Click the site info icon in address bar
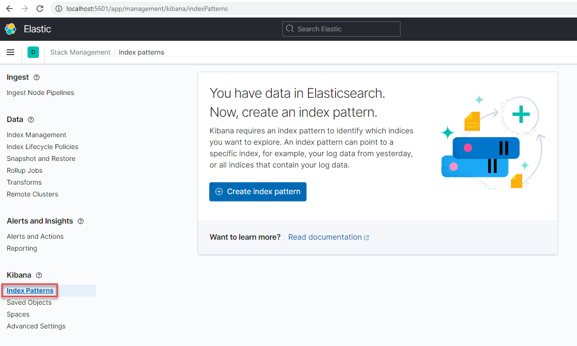This screenshot has height=346, width=577. coord(58,9)
